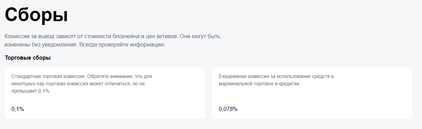422x129 pixels.
Task: Click the "Ежедневная комиссия за использование средств" line
Action: tap(275, 76)
